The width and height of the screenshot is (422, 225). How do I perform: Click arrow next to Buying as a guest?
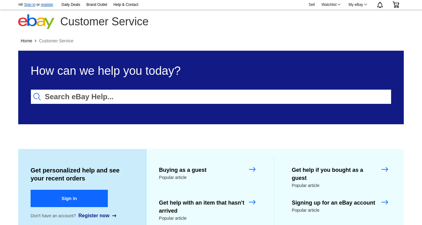(252, 169)
